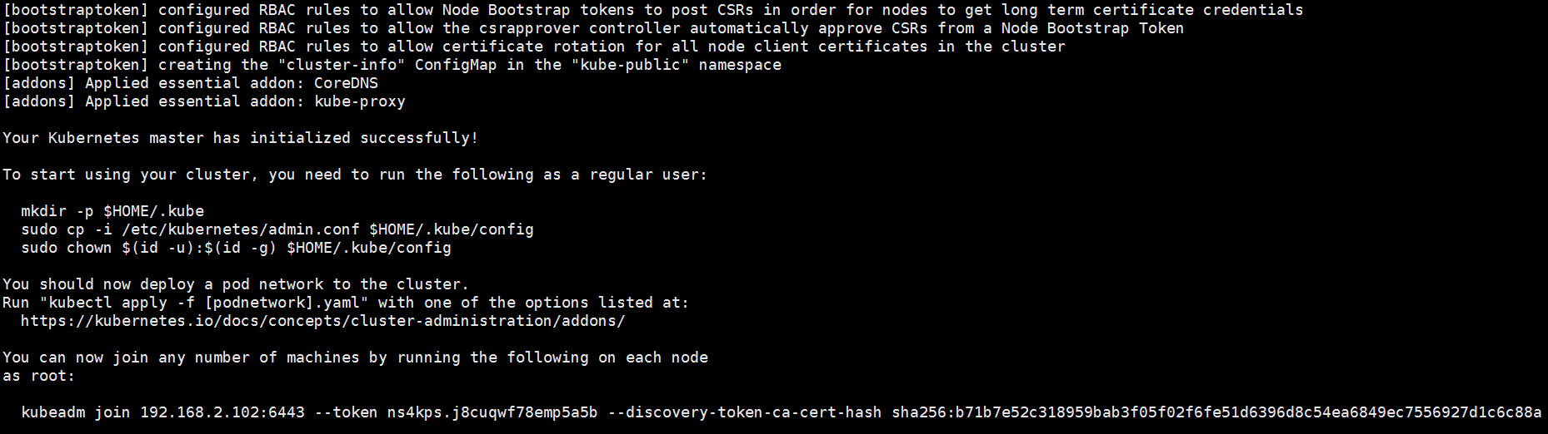Click the "sudo cp -i" admin.conf command
The image size is (1548, 434).
pos(277,229)
